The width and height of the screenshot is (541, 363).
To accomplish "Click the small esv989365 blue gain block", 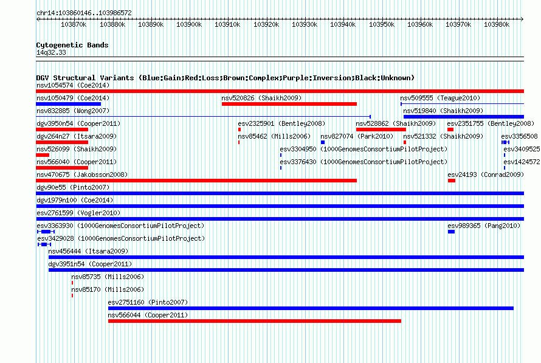I will [x=451, y=232].
